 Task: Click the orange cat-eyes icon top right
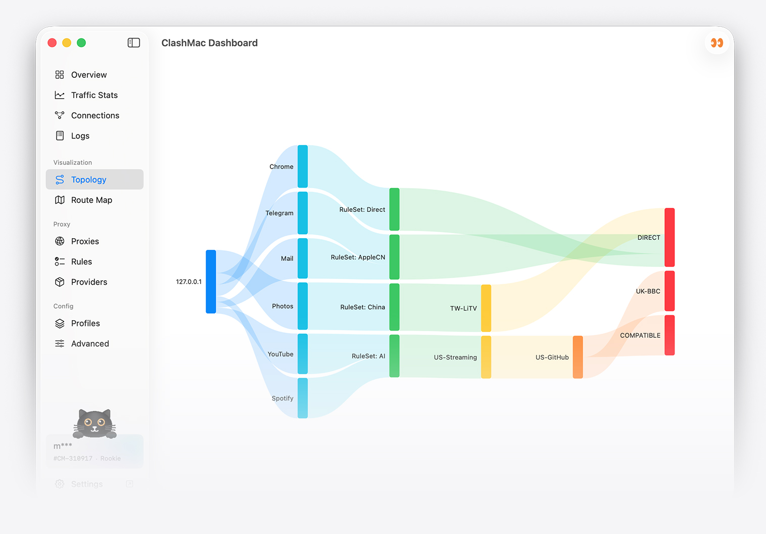pyautogui.click(x=716, y=43)
